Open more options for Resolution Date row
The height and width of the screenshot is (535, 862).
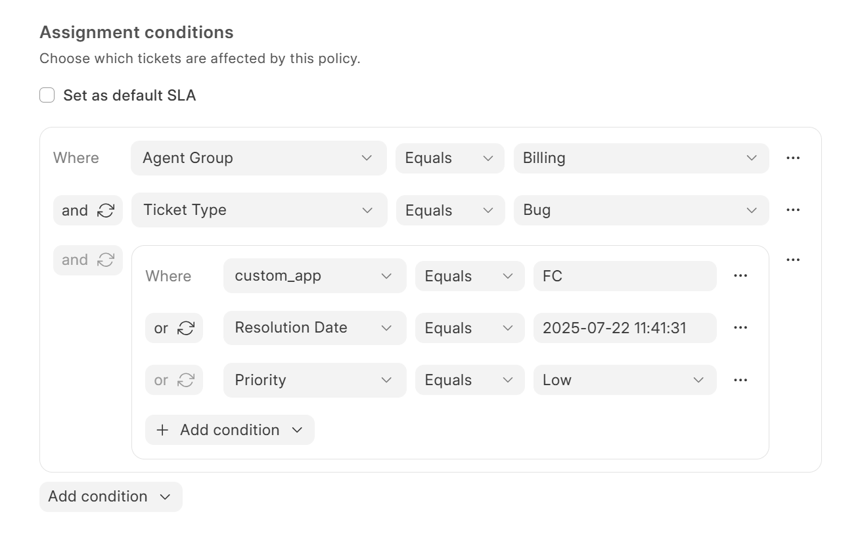[740, 328]
